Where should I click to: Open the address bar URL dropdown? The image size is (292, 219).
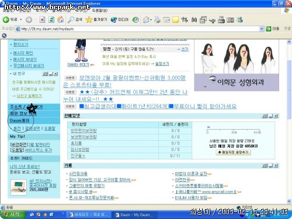point(262,29)
